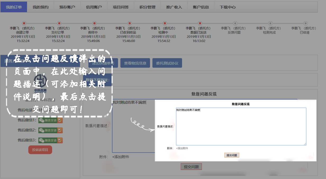This screenshot has width=326, height=179.
Task: Open the 委托测试协议 button
Action: (x=167, y=63)
